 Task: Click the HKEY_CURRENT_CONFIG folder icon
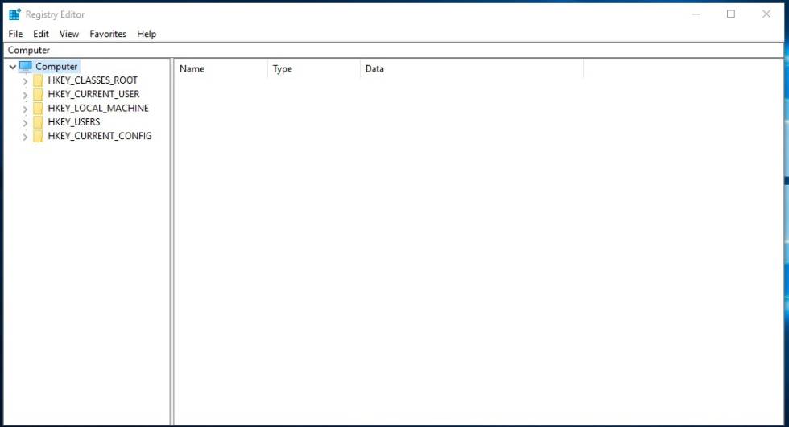[x=39, y=136]
